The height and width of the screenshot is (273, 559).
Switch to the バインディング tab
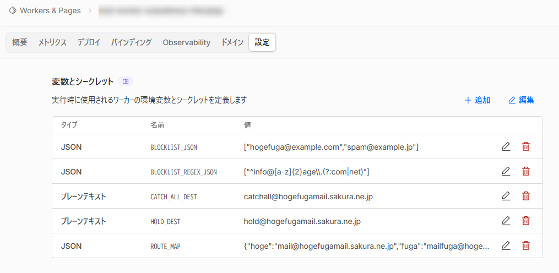[131, 43]
